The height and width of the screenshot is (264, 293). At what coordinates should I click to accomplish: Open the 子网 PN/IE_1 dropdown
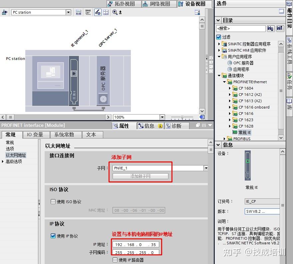coord(205,168)
